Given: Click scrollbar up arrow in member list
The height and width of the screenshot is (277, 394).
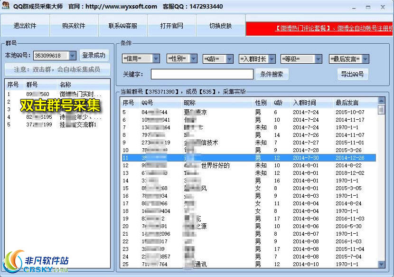Looking at the screenshot, I should click(381, 101).
